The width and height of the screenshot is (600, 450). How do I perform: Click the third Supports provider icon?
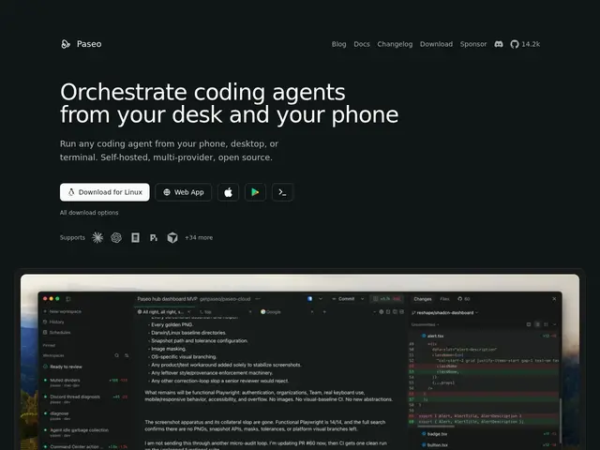pyautogui.click(x=135, y=237)
